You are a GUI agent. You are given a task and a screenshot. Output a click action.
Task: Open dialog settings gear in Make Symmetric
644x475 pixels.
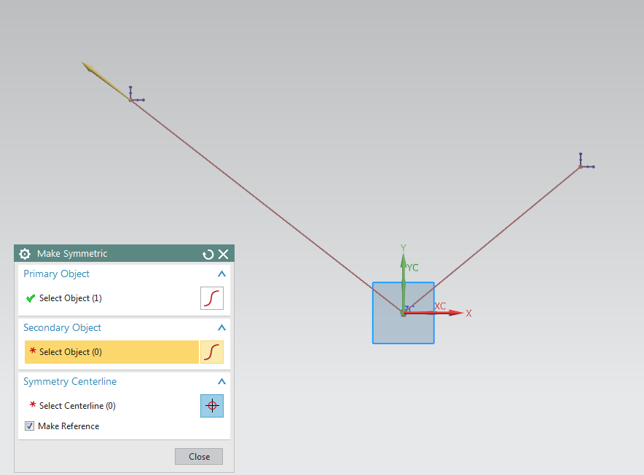(x=25, y=254)
